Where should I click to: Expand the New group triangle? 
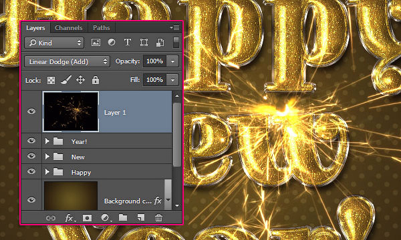pos(47,157)
